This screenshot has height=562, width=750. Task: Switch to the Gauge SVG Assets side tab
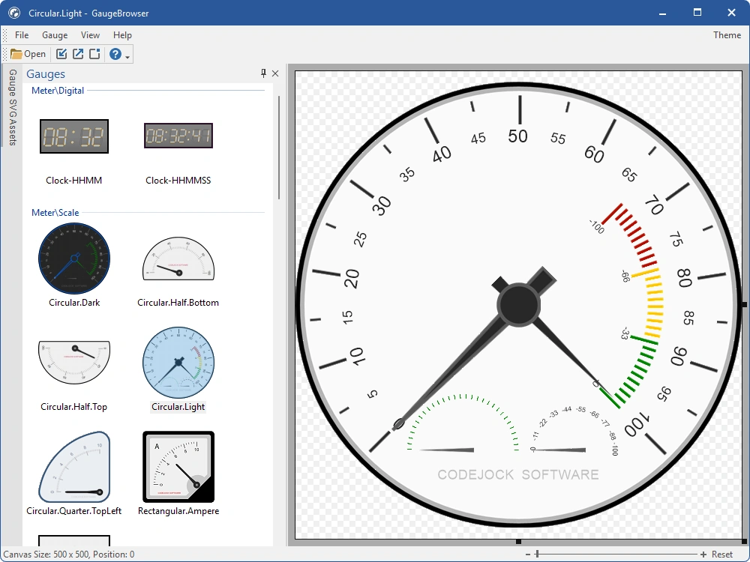tap(13, 107)
